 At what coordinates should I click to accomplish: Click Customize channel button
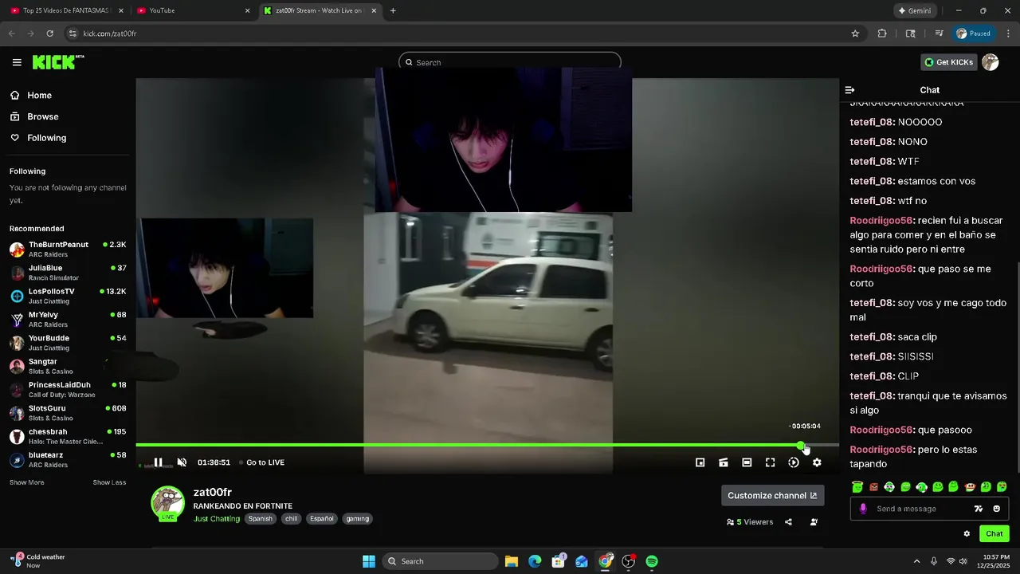click(772, 496)
